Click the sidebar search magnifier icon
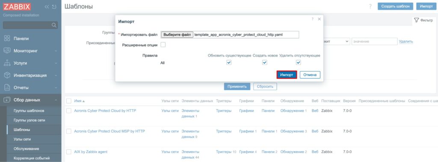 54,25
